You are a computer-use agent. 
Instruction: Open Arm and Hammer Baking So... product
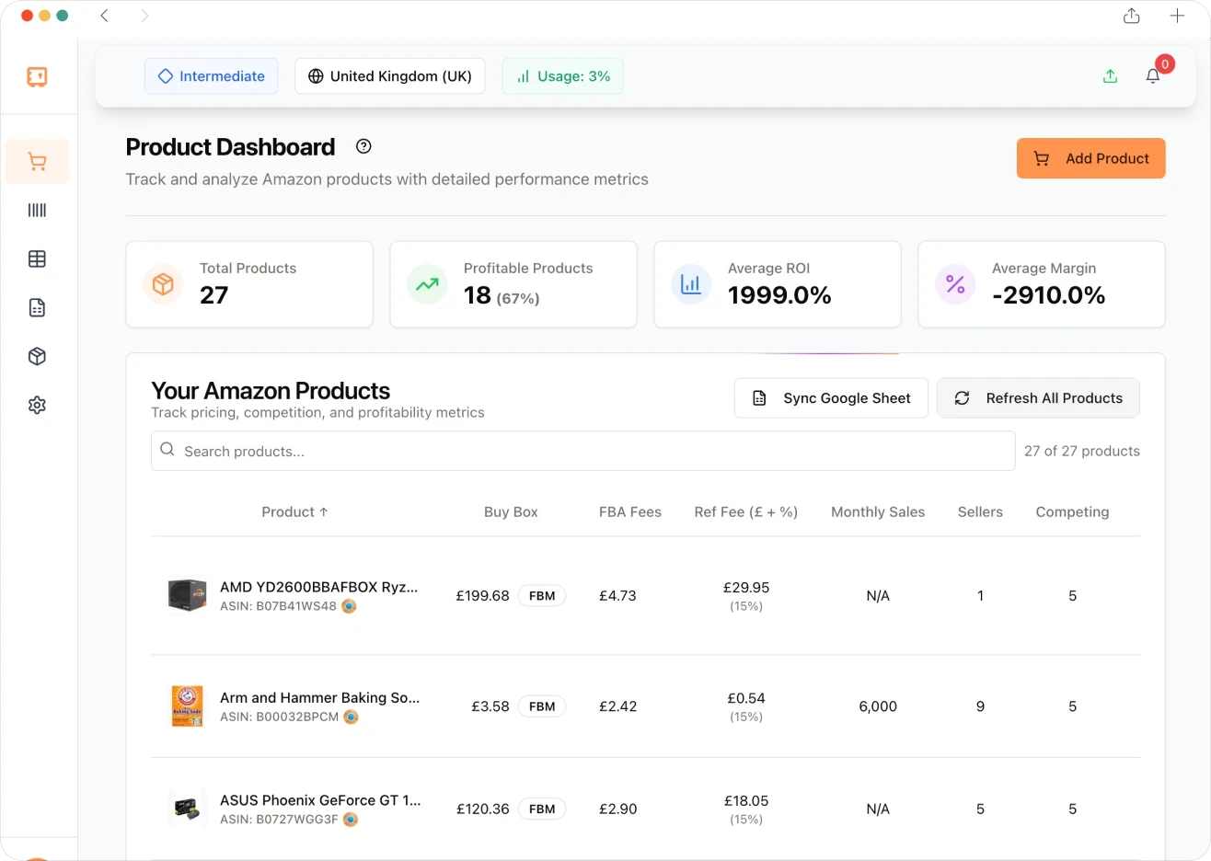(319, 698)
